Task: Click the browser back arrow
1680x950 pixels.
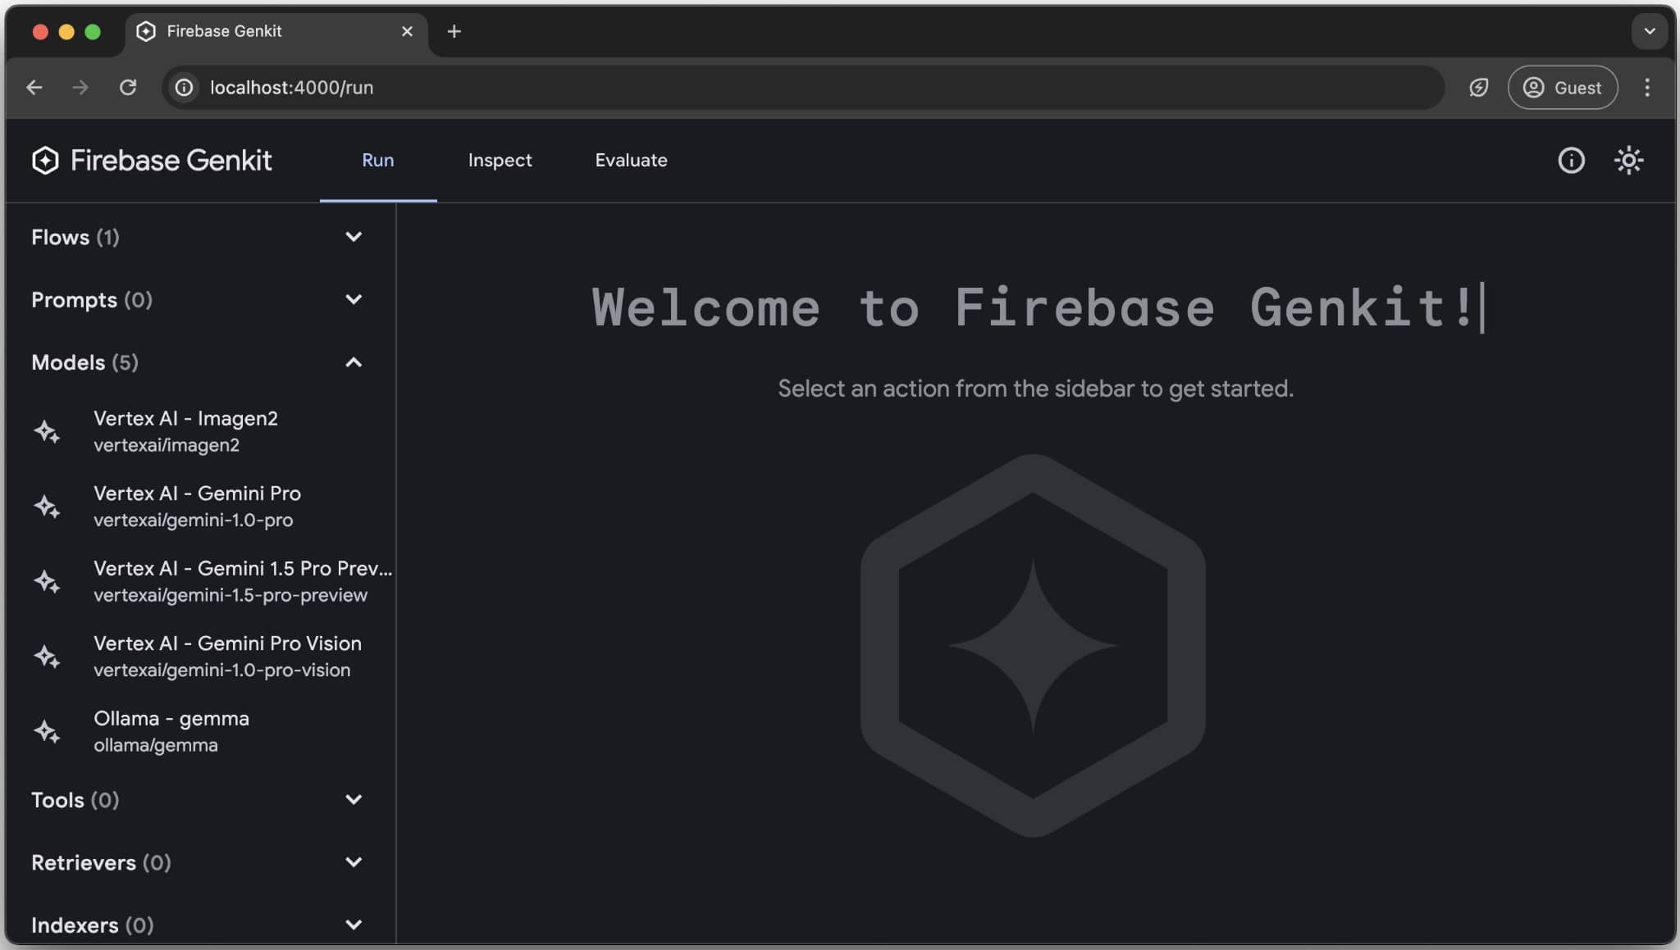Action: (34, 88)
